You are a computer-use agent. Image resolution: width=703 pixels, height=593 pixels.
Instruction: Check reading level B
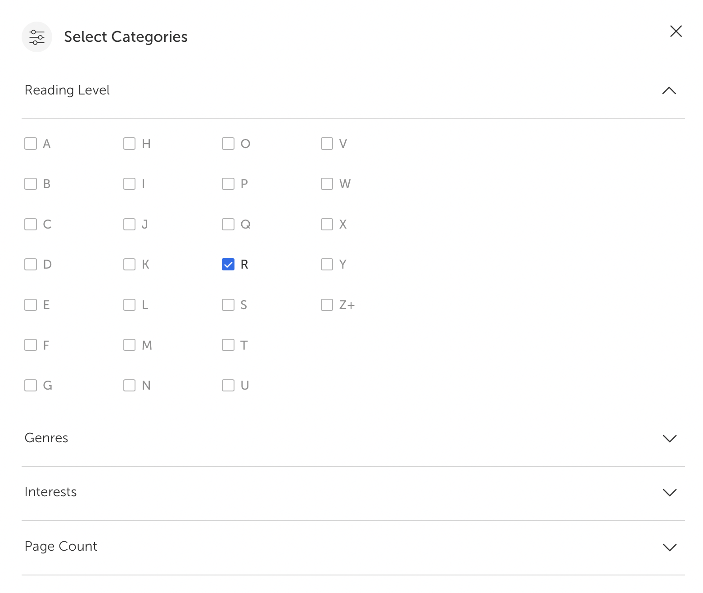point(31,184)
